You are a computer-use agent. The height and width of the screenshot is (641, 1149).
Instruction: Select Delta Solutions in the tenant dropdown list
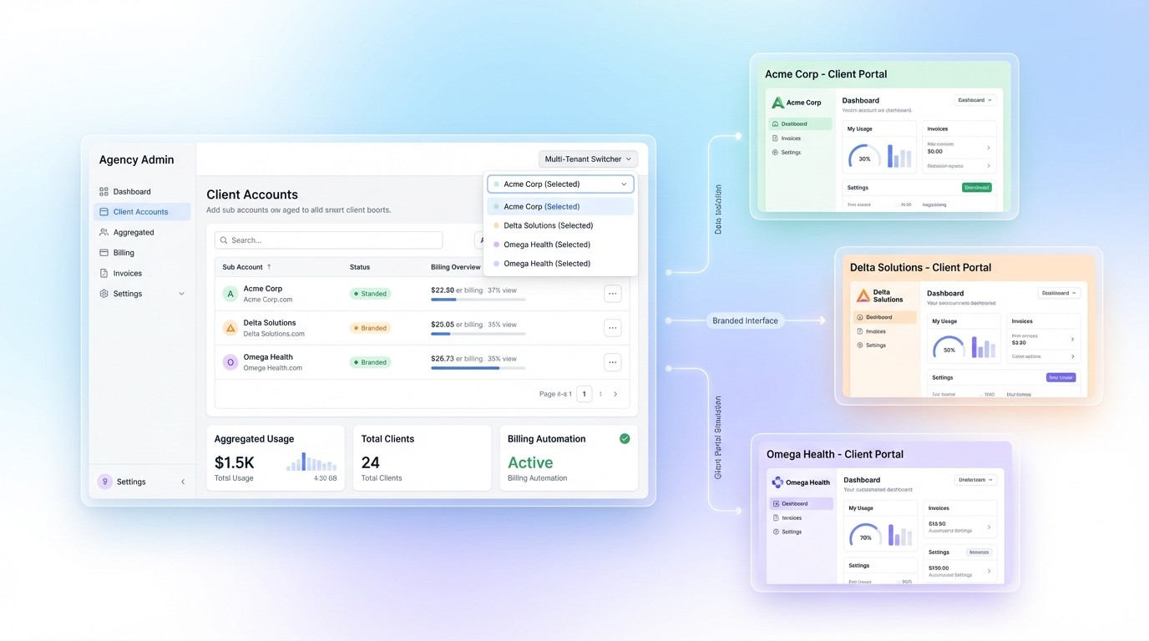(549, 225)
